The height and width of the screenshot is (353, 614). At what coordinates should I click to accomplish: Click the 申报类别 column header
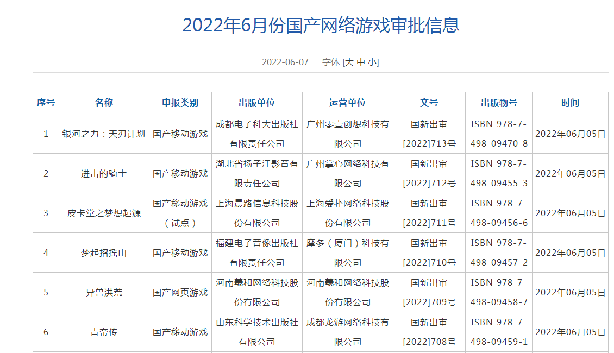point(180,103)
